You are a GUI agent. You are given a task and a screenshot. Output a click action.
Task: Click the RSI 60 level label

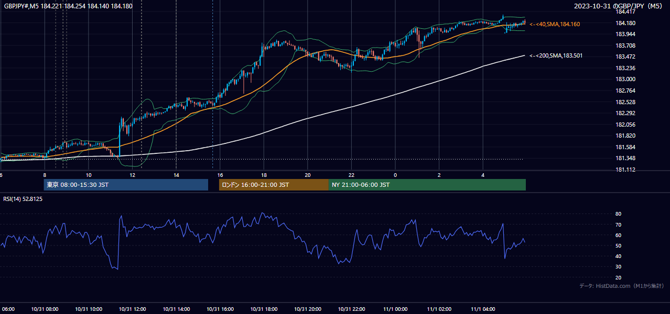tap(618, 235)
